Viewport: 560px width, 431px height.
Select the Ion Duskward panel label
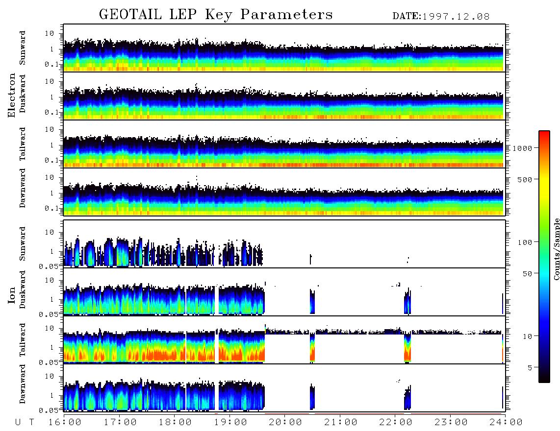[x=23, y=290]
